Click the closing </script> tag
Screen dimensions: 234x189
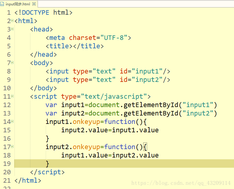coord(47,172)
